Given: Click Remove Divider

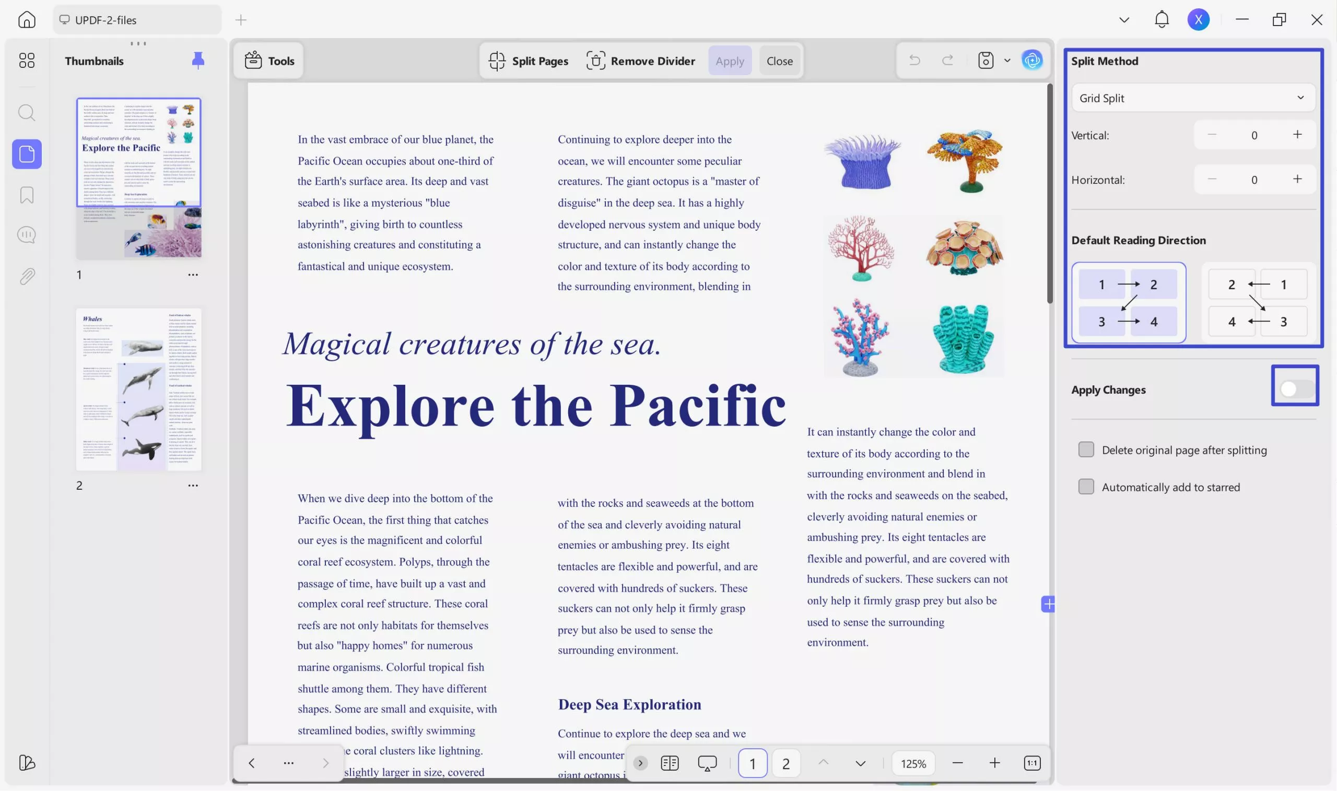Looking at the screenshot, I should [x=640, y=61].
